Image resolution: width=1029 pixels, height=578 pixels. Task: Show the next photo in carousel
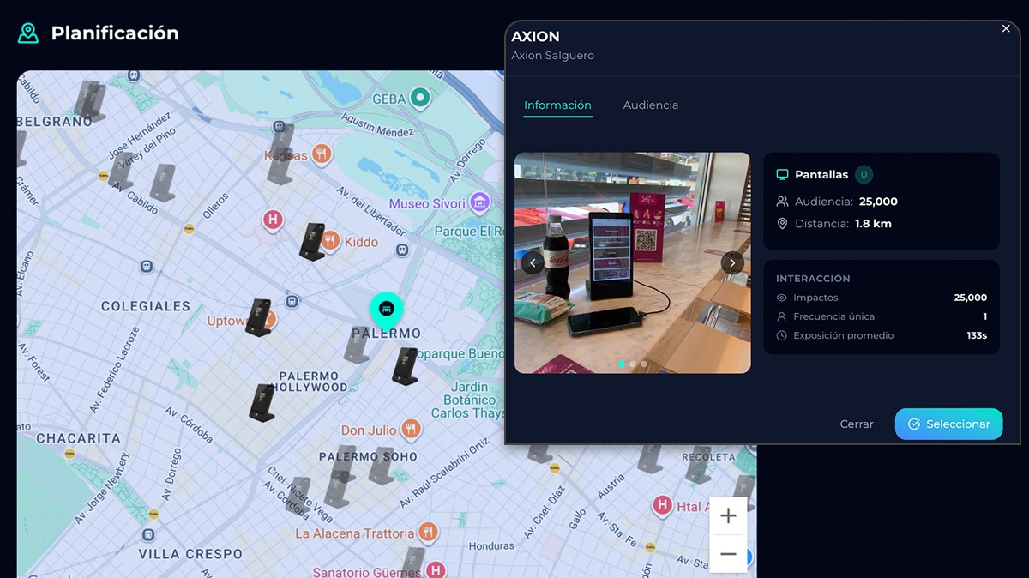tap(731, 262)
